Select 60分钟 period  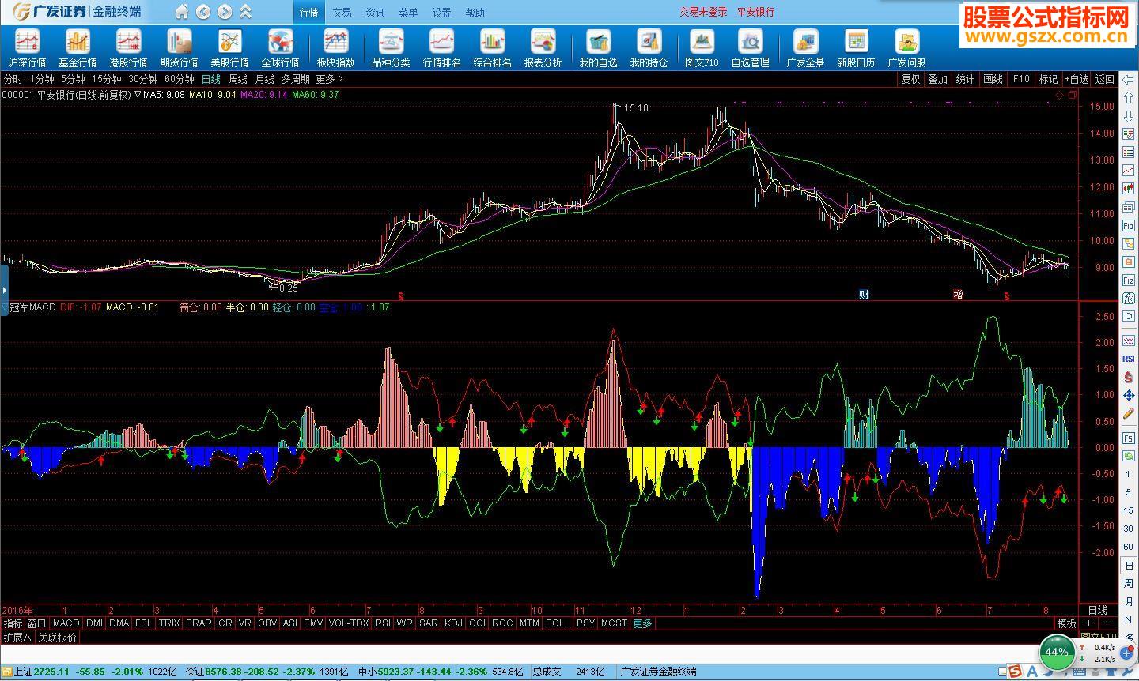pyautogui.click(x=180, y=79)
